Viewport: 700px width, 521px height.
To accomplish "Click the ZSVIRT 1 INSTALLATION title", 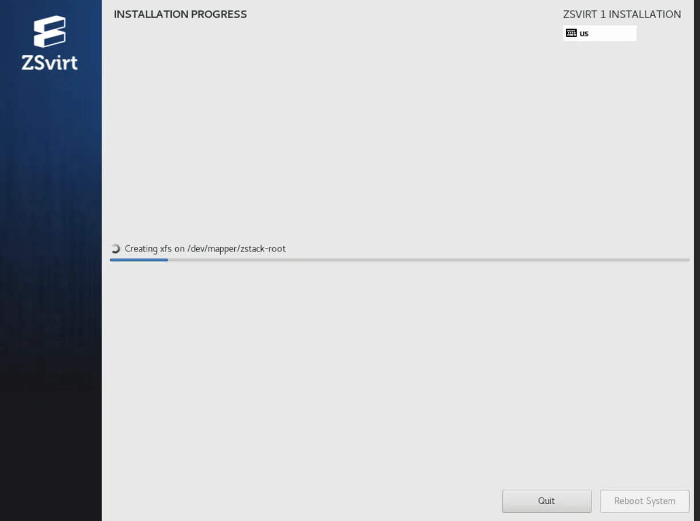I will (622, 14).
